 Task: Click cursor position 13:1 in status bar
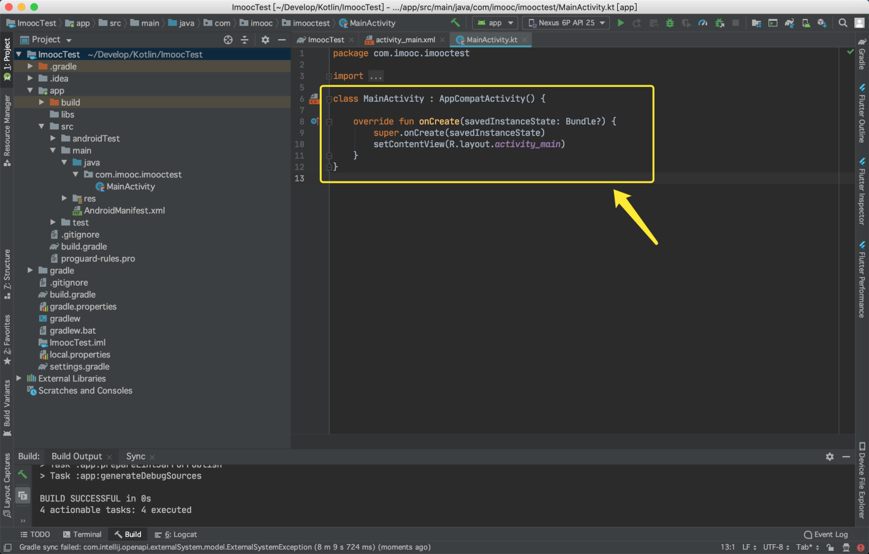[728, 547]
